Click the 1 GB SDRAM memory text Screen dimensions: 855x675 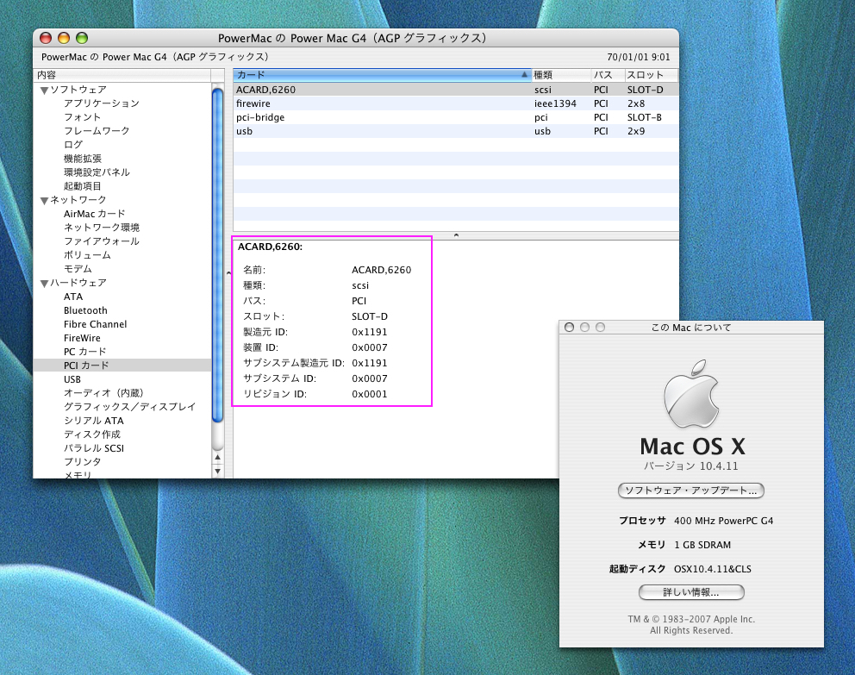tap(702, 545)
